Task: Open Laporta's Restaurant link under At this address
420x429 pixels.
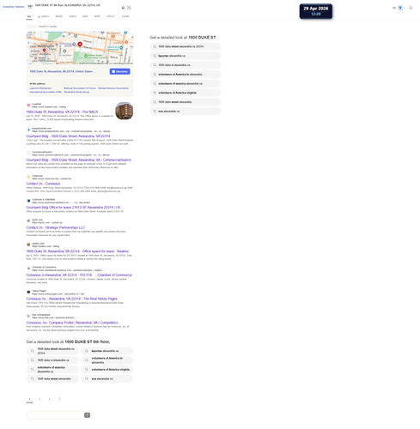Action: tap(40, 88)
